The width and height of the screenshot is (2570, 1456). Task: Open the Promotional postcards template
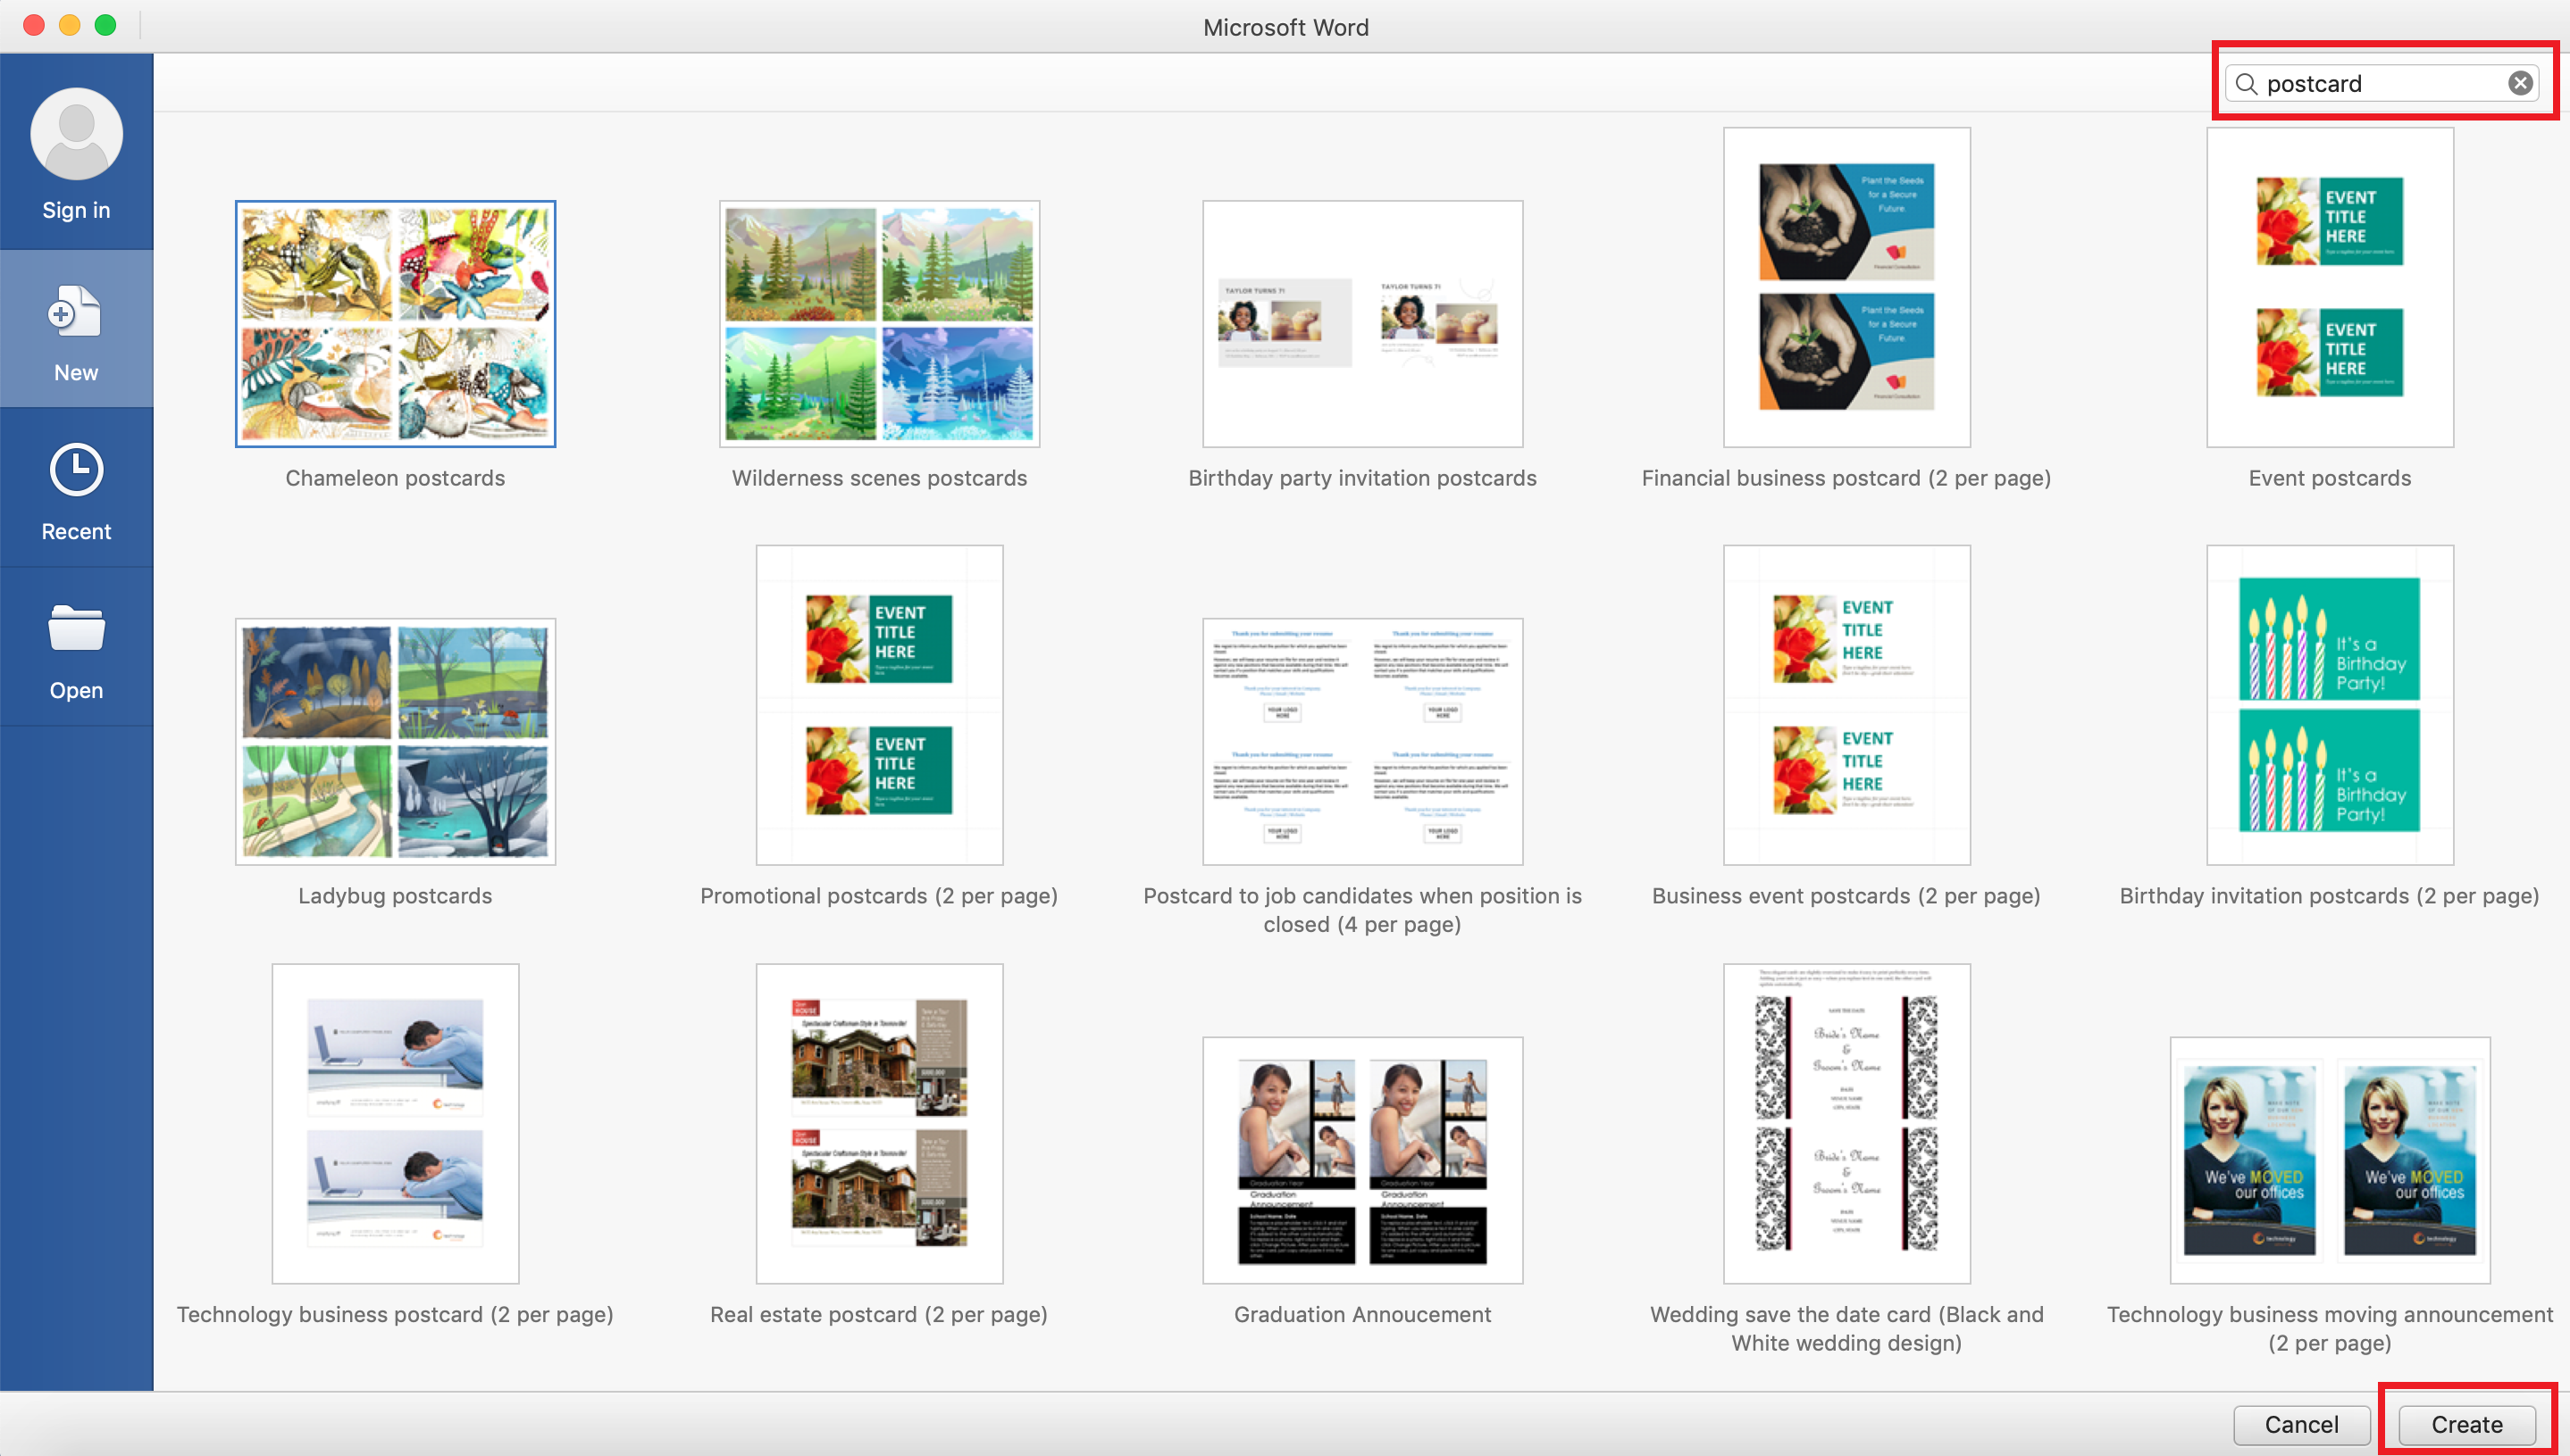879,704
